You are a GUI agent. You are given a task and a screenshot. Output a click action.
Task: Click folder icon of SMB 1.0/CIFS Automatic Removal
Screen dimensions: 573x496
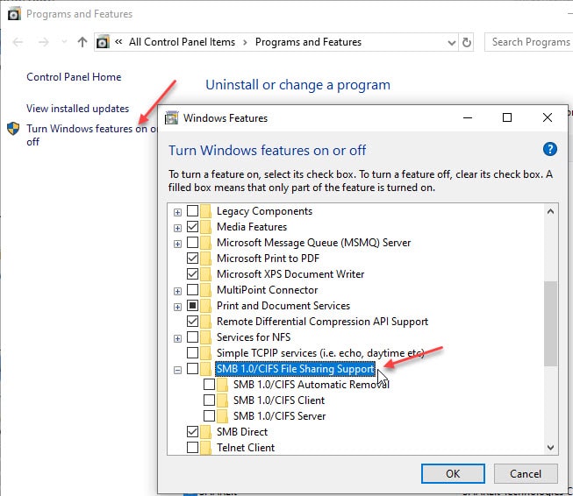pyautogui.click(x=222, y=385)
